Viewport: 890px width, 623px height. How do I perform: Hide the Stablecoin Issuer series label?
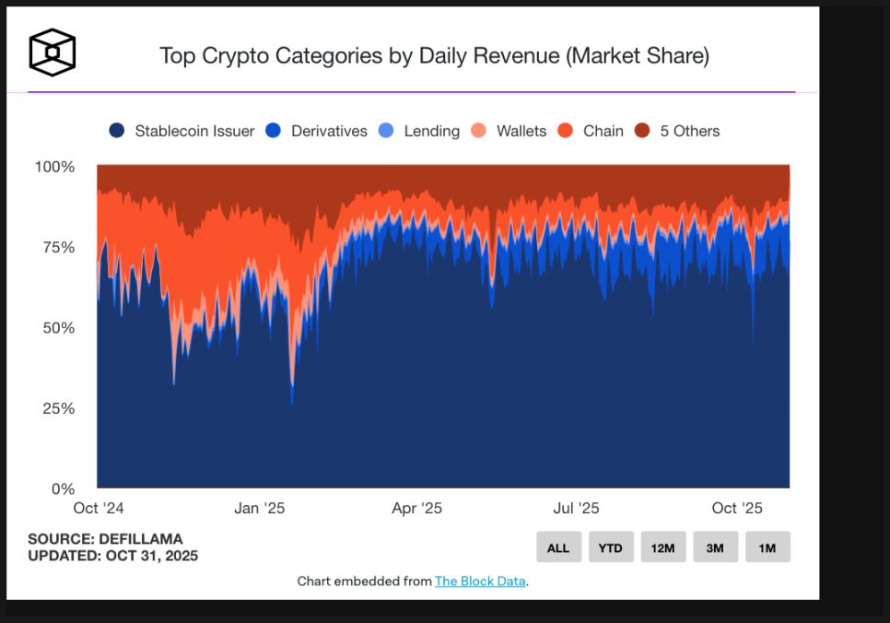pos(194,131)
